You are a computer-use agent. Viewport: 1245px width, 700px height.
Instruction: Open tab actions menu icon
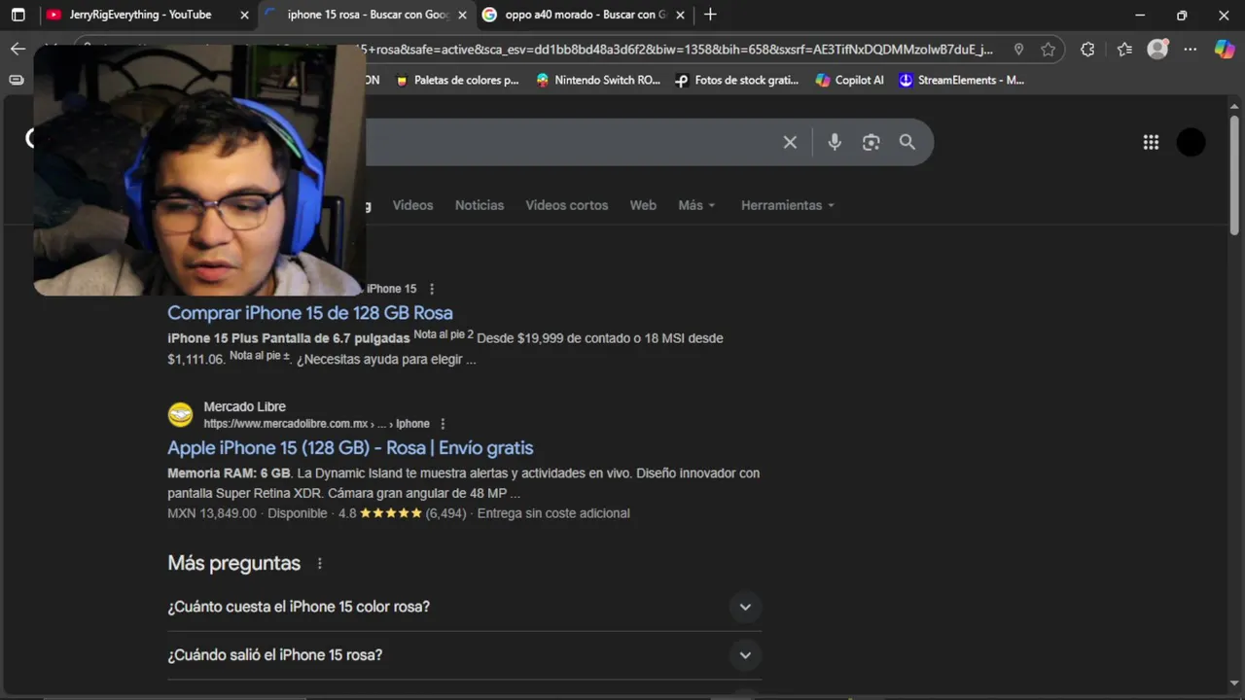point(18,15)
